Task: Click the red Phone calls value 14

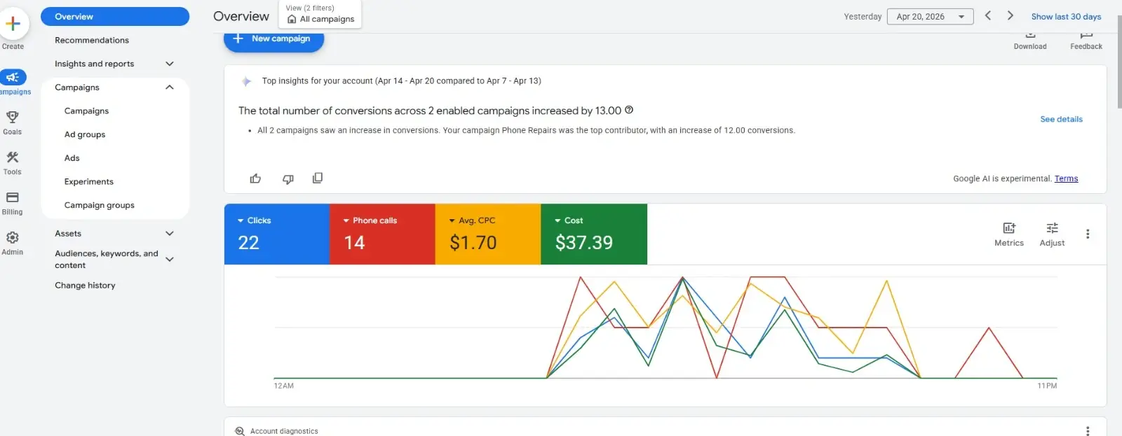Action: pyautogui.click(x=354, y=243)
